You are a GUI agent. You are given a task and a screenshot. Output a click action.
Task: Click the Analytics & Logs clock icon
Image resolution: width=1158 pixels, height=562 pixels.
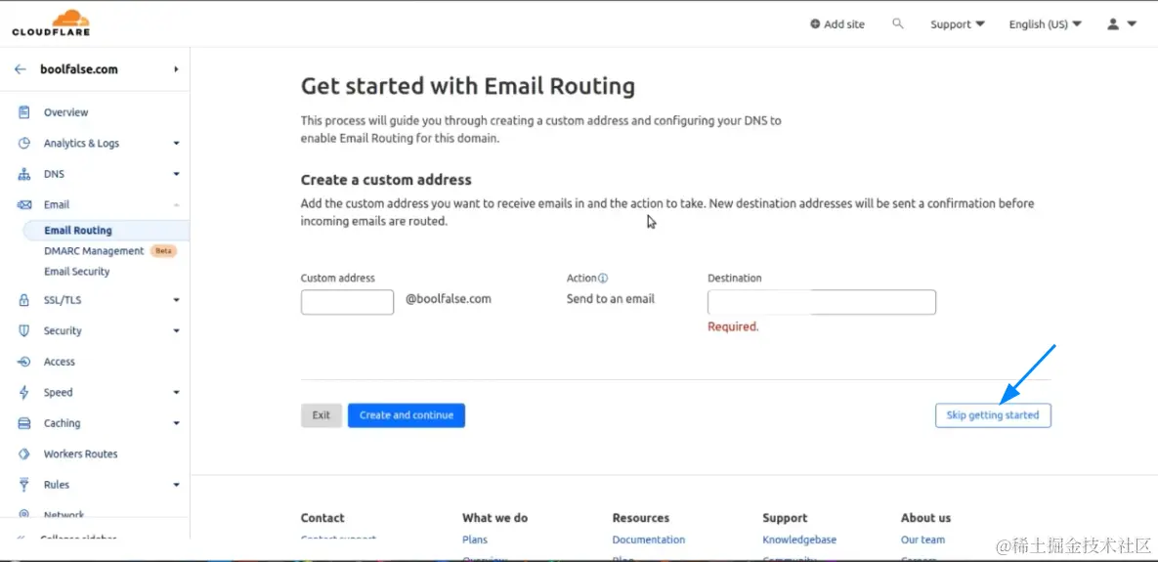pyautogui.click(x=24, y=144)
